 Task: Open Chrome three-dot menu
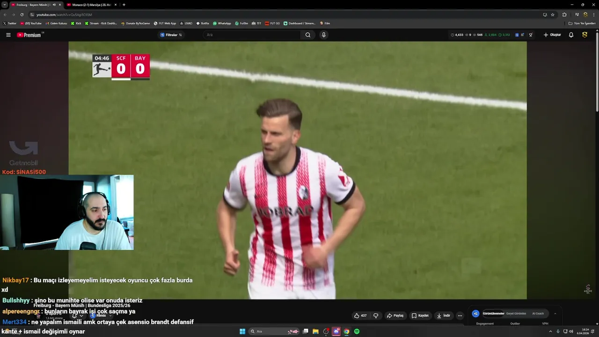pos(593,15)
